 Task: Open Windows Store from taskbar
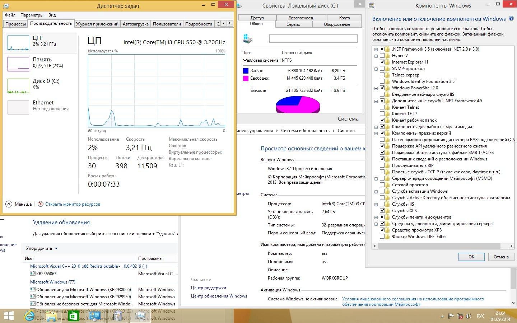tap(73, 316)
